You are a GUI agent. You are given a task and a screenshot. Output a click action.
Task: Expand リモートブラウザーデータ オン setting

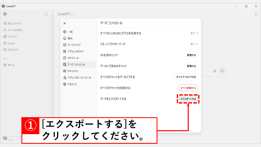coord(194,44)
